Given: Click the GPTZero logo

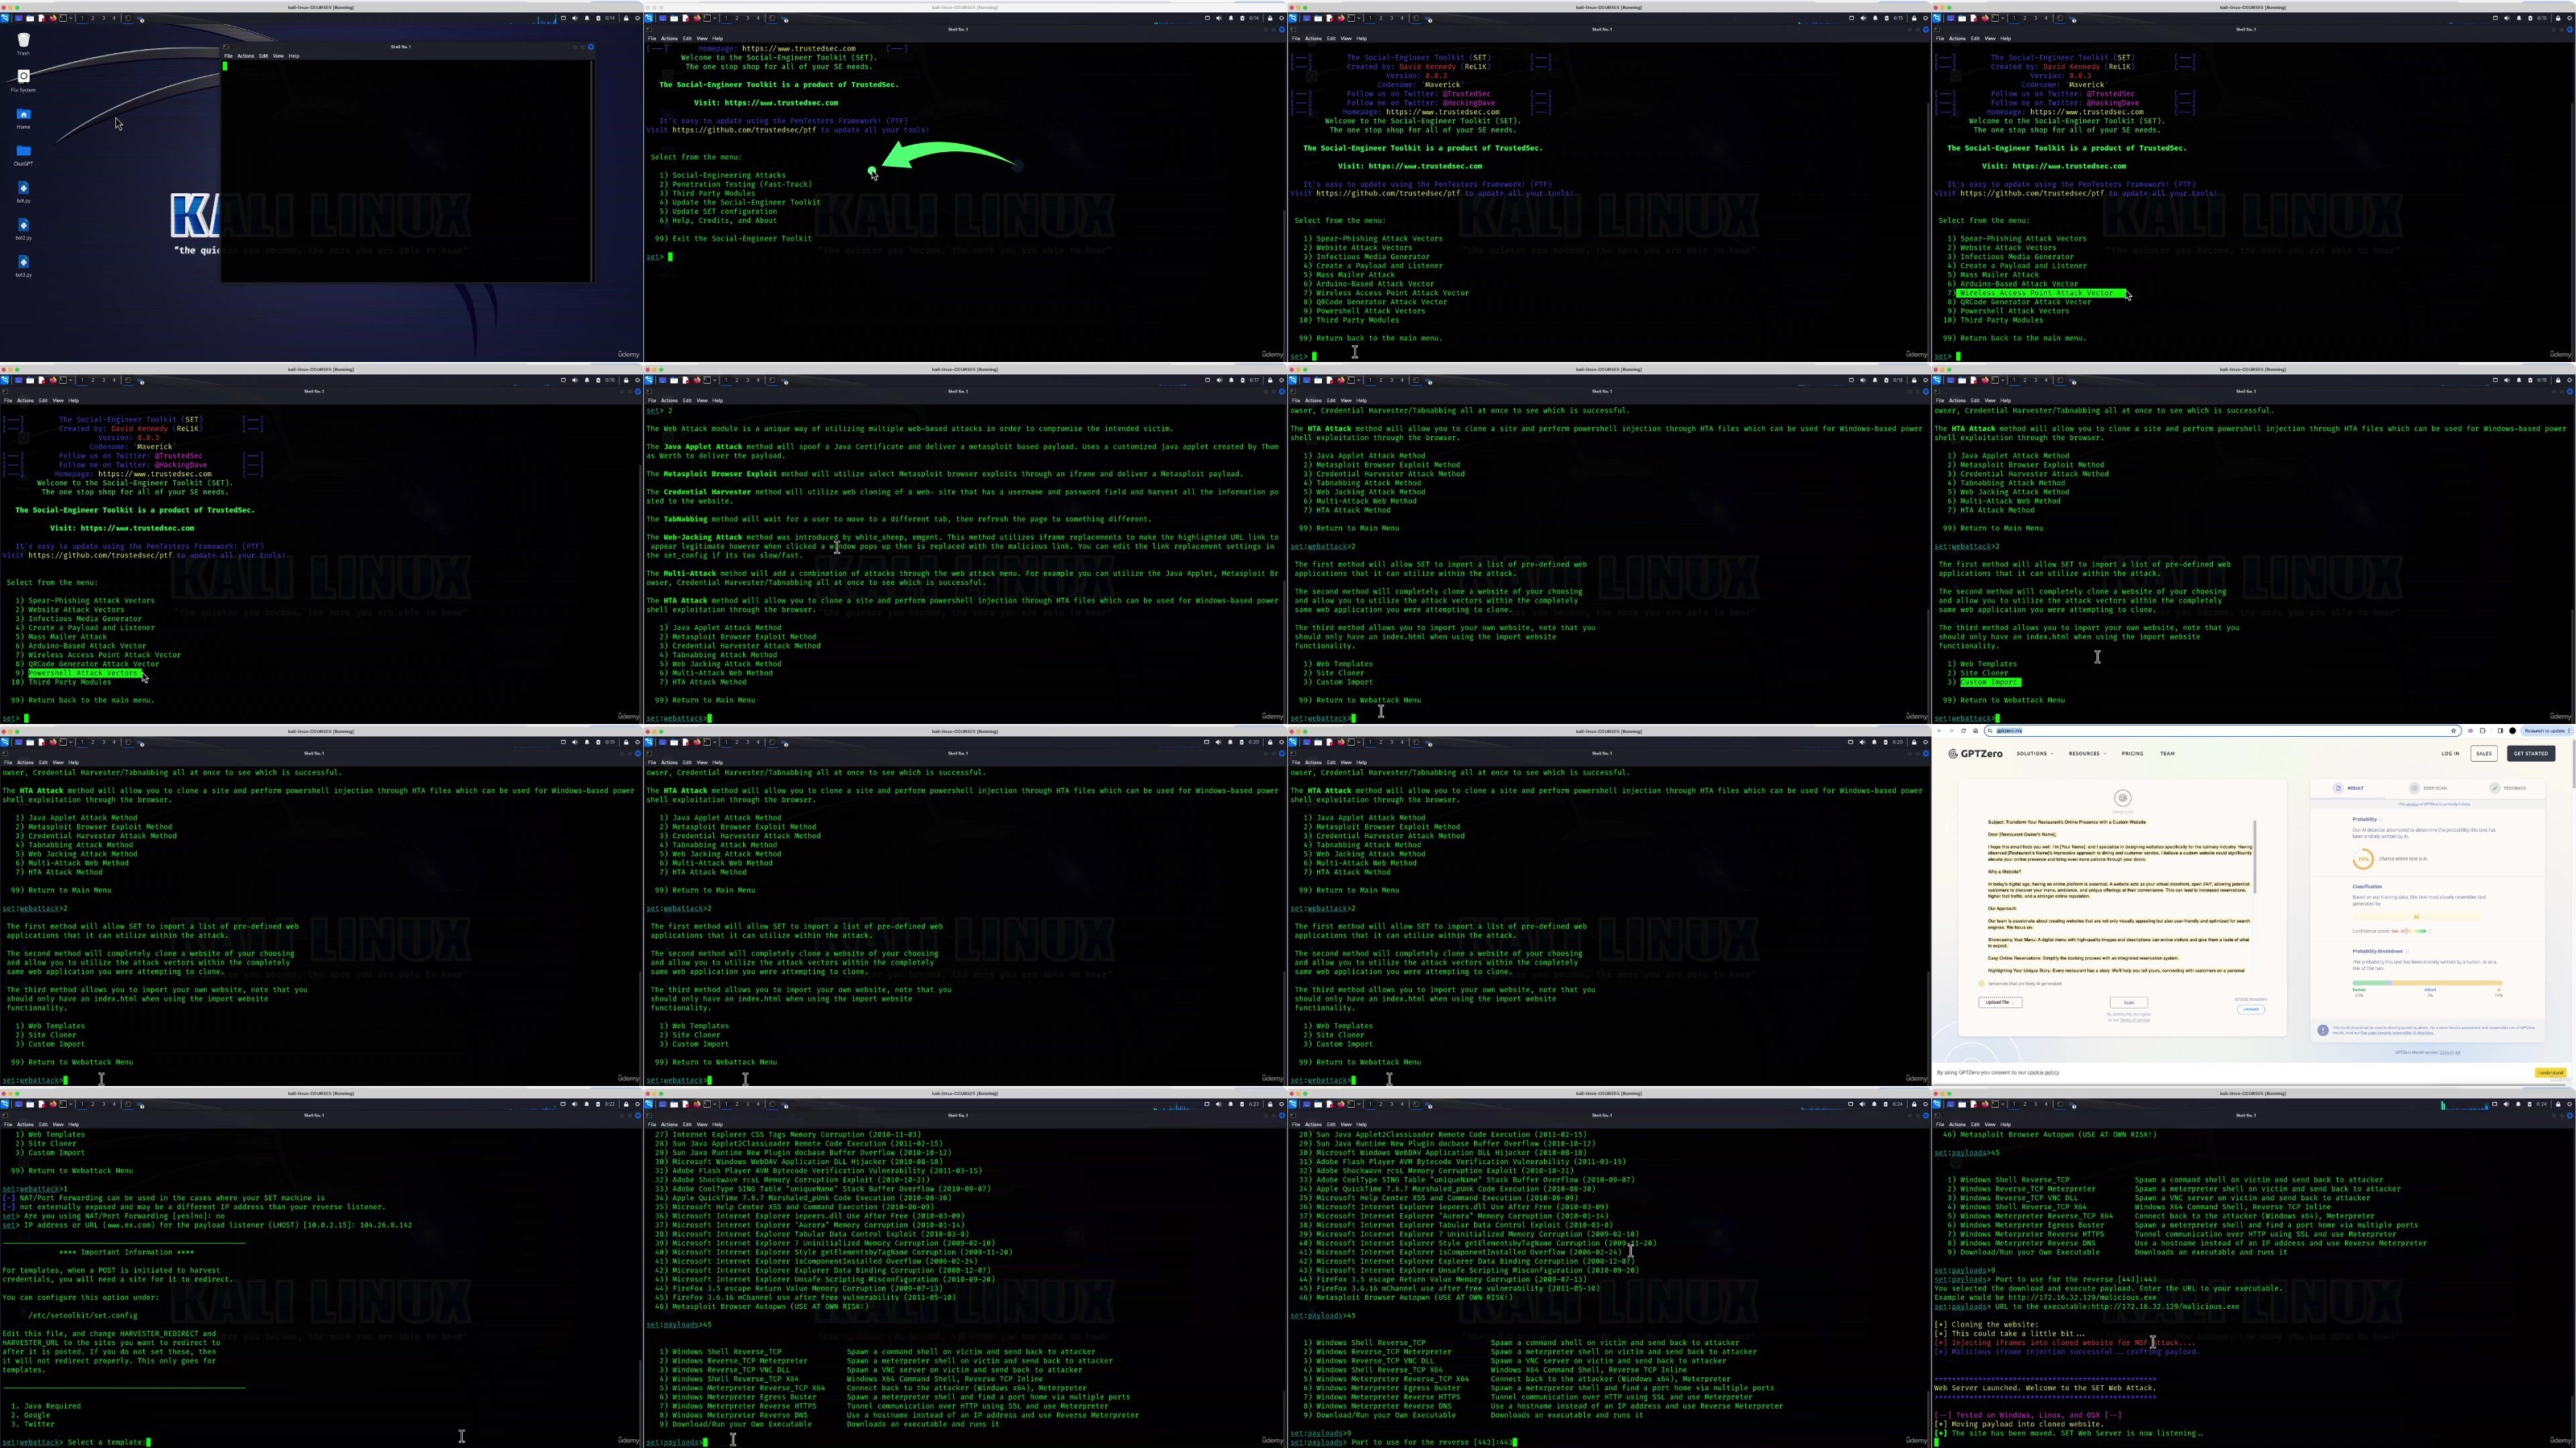Looking at the screenshot, I should coord(1975,754).
